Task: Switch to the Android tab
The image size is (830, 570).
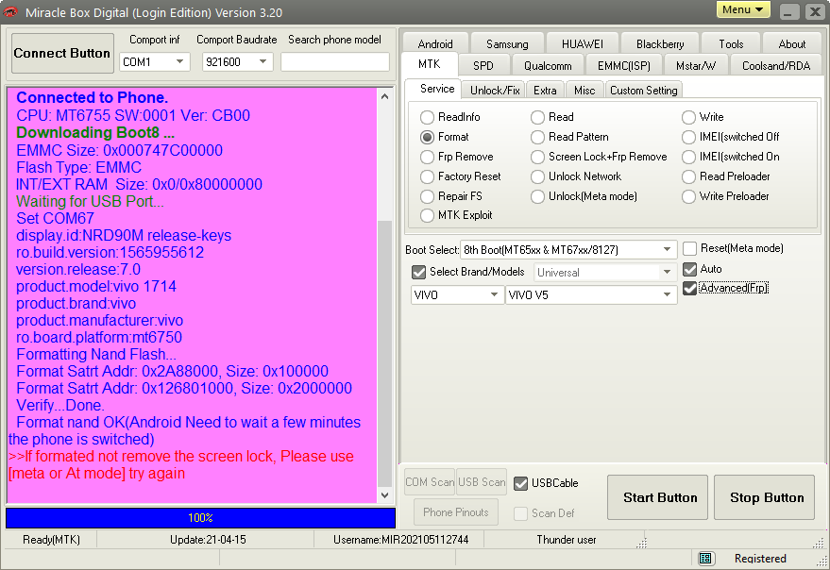Action: (x=435, y=44)
